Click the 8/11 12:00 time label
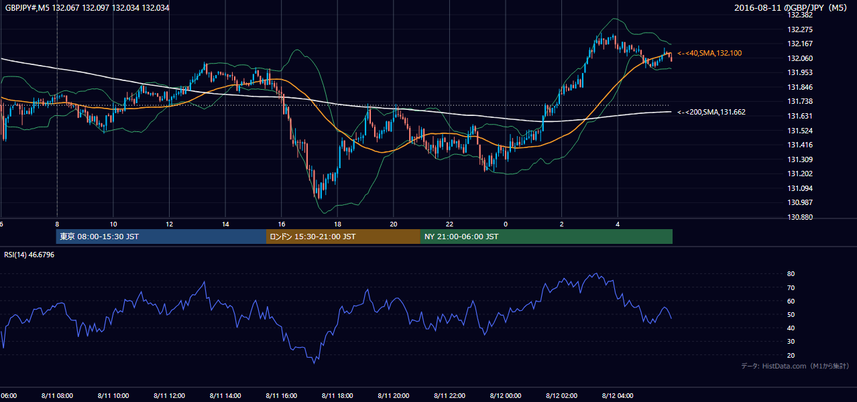This screenshot has height=402, width=857. tap(169, 395)
